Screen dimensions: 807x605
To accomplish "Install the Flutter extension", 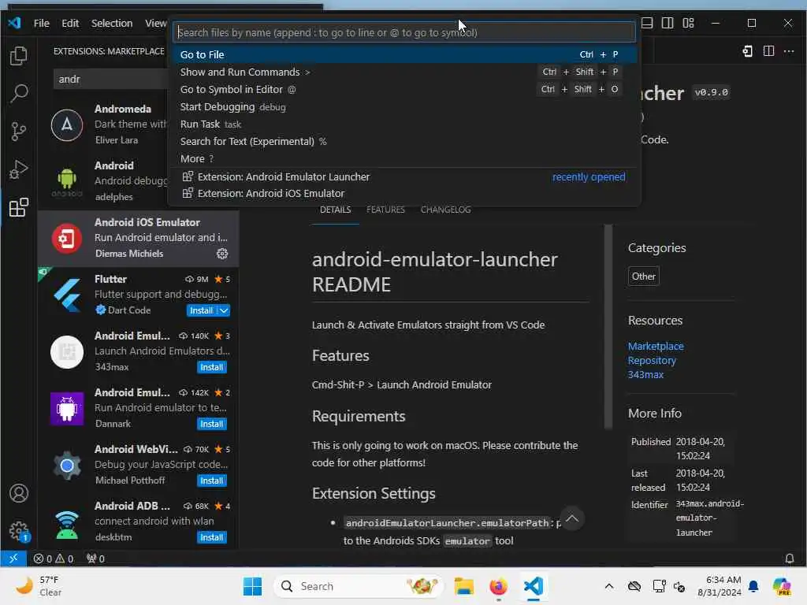I will (x=201, y=310).
